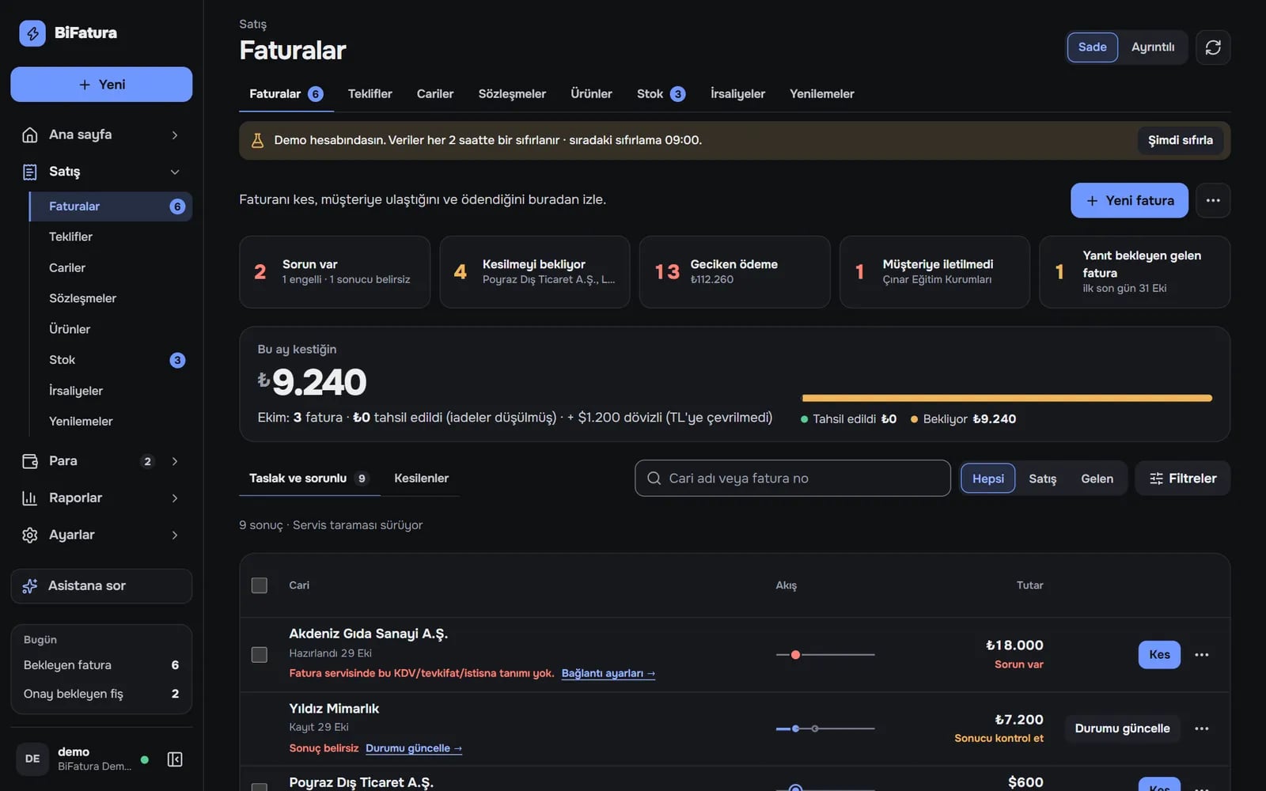Click the Ayarlar gear icon
Viewport: 1266px width, 791px height.
30,536
